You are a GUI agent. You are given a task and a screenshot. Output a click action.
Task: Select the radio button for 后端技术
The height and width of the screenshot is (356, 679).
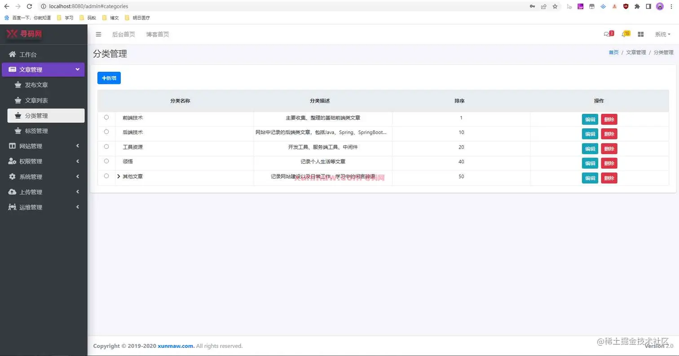click(106, 132)
